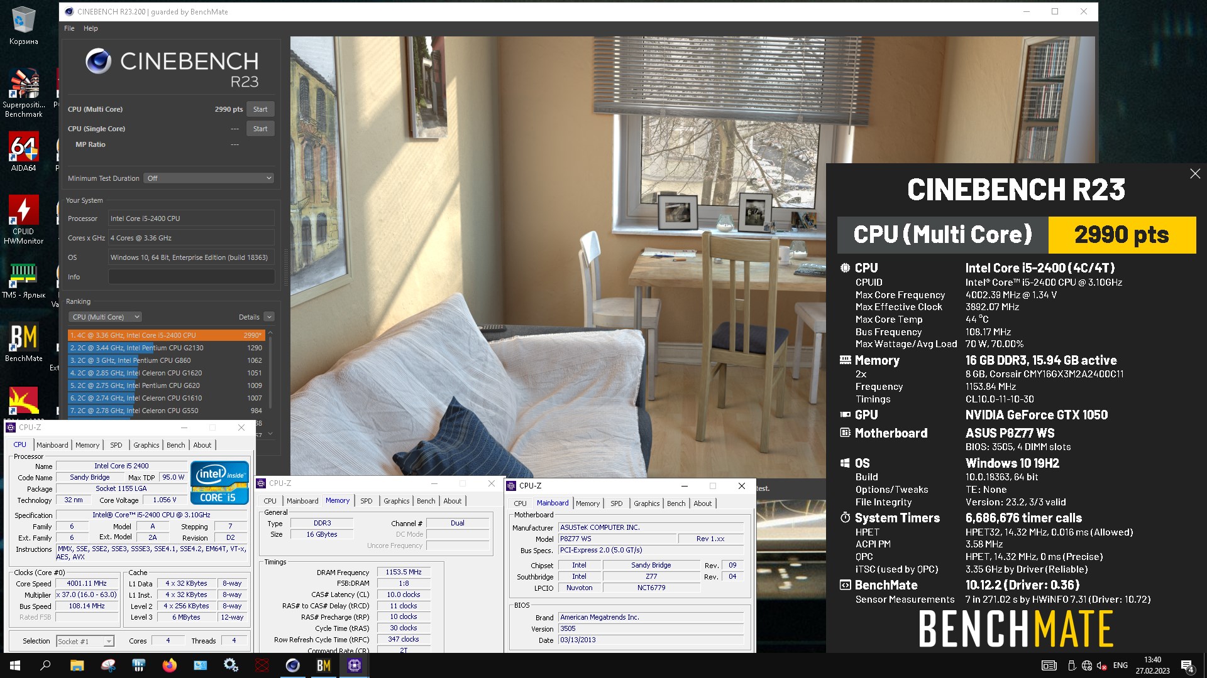Click the Processor field Intel Core i5-2400 CPU
Screen dimensions: 1207x678
pos(191,218)
